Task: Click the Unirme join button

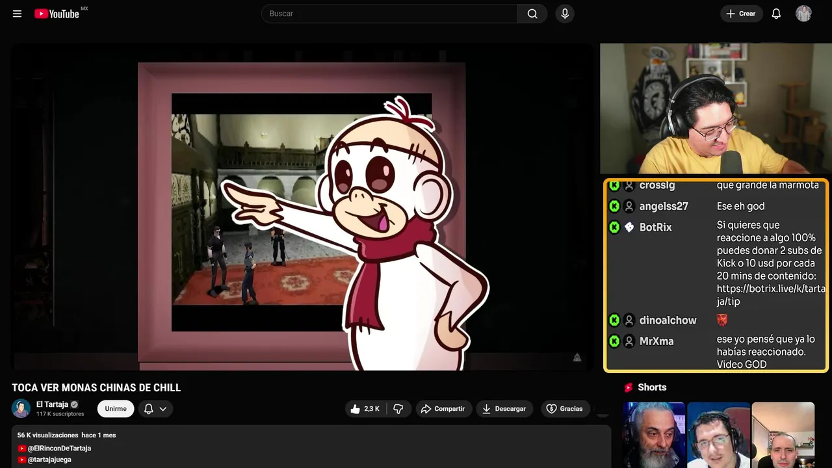Action: tap(116, 409)
